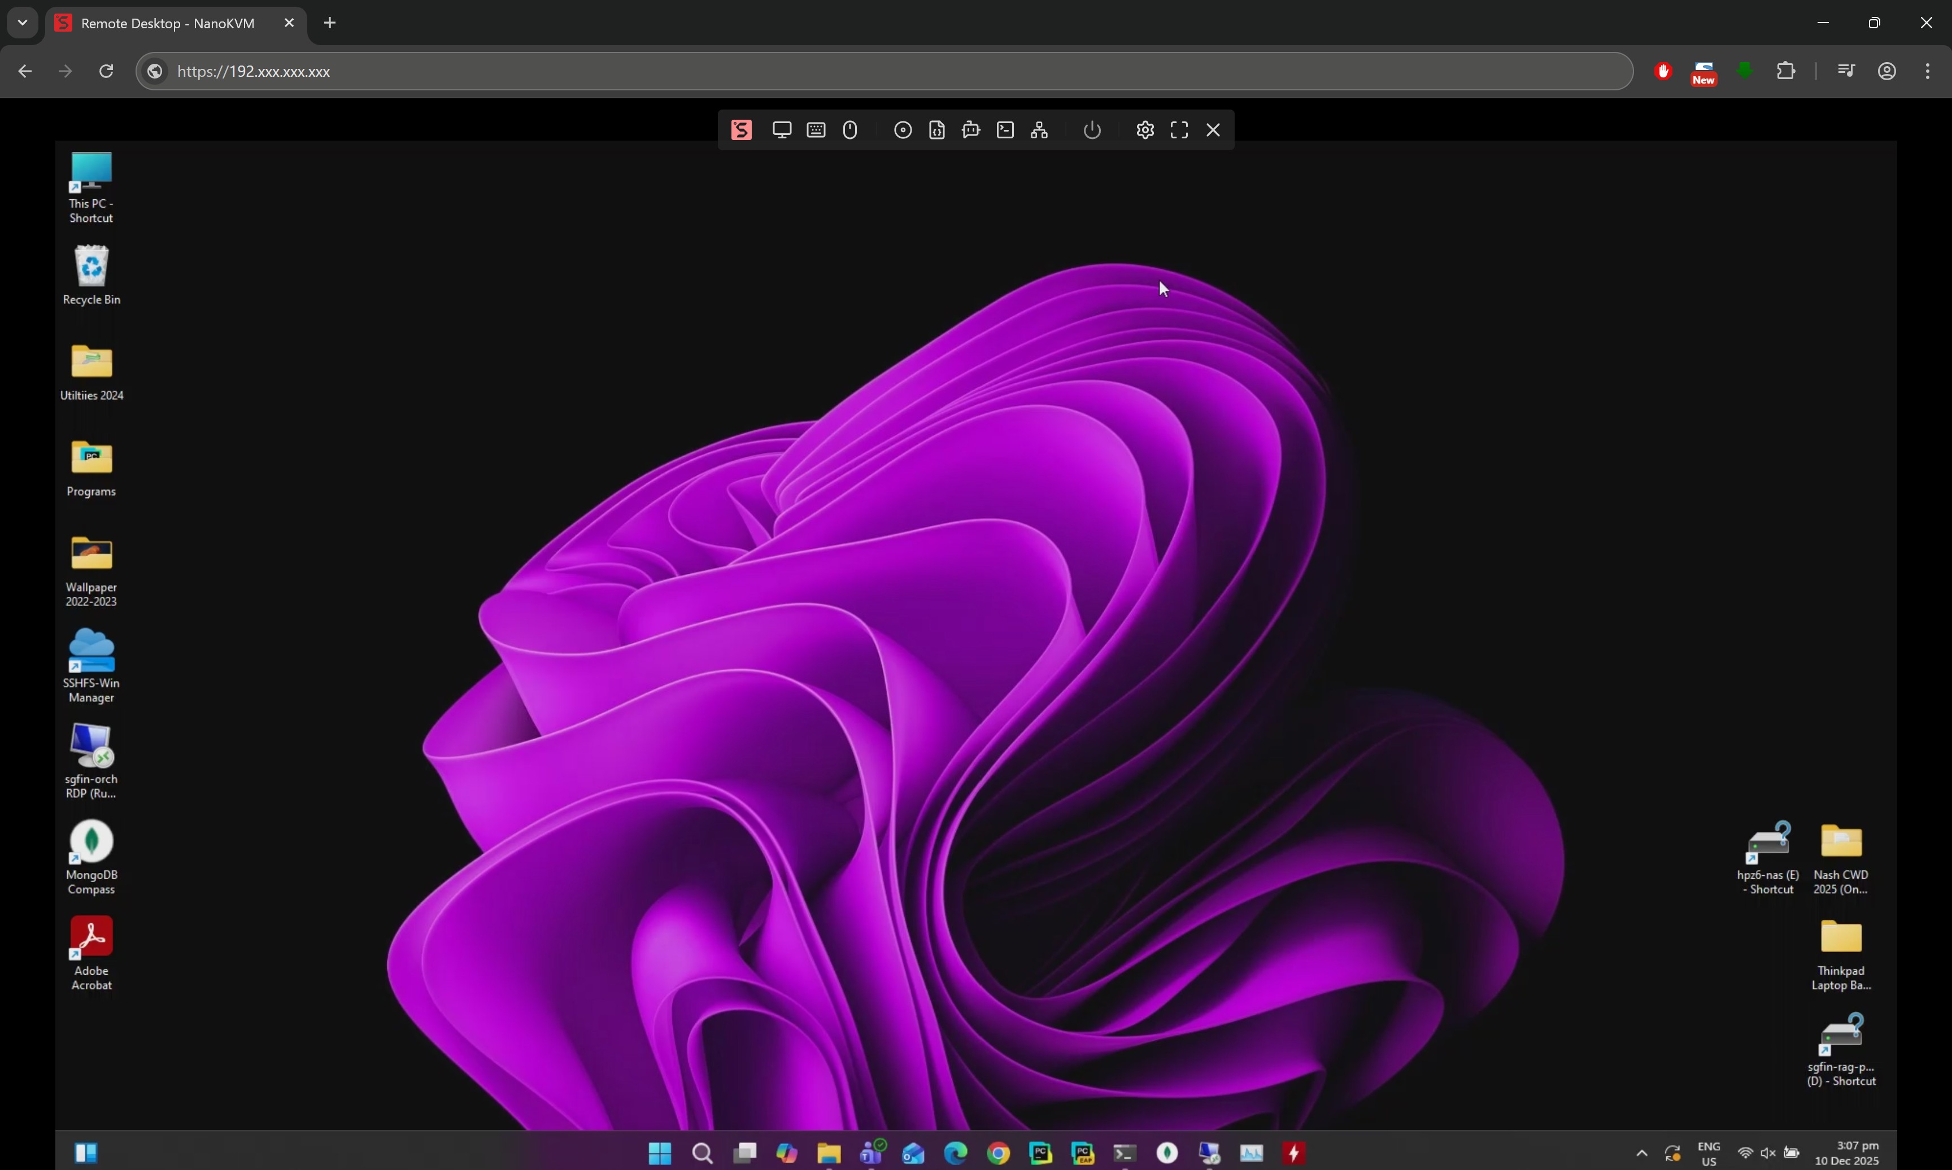Open terminal icon in NanoKVM toolbar
This screenshot has width=1952, height=1170.
click(1005, 130)
